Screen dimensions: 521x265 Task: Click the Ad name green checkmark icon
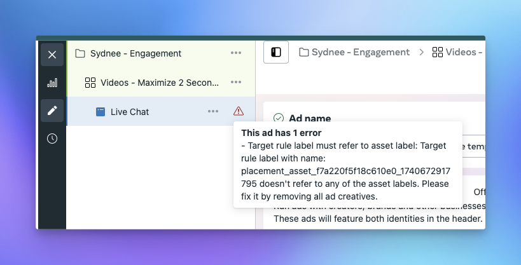(279, 118)
